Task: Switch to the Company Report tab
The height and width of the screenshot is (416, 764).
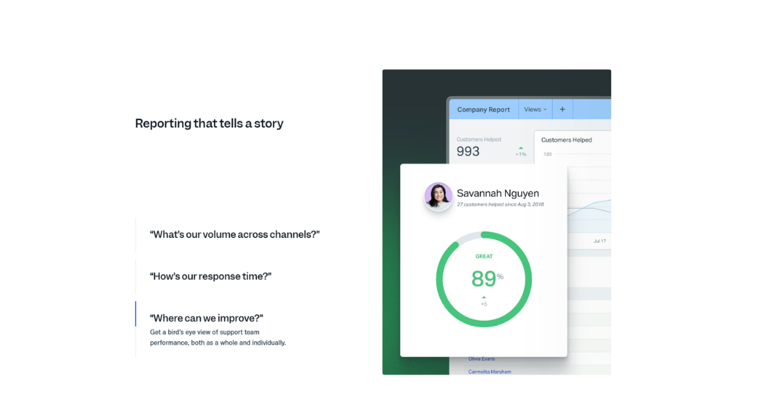Action: pos(483,109)
